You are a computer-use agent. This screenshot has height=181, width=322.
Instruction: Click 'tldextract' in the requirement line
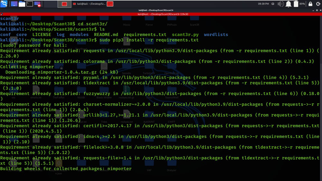click(x=97, y=83)
